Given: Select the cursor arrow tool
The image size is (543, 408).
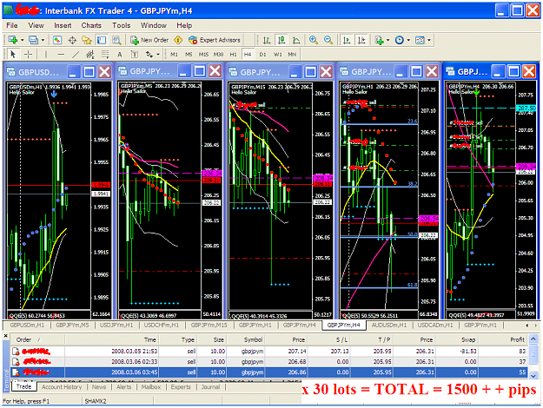Looking at the screenshot, I should tap(13, 55).
